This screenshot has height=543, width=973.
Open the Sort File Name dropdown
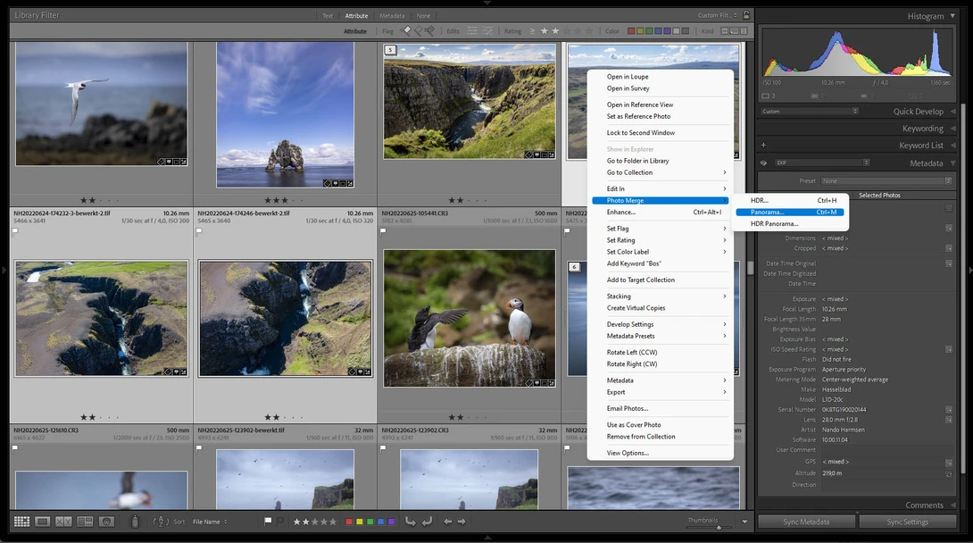tap(210, 522)
